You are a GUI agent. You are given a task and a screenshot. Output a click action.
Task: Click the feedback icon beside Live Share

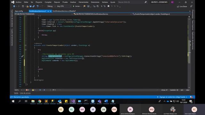(191, 6)
